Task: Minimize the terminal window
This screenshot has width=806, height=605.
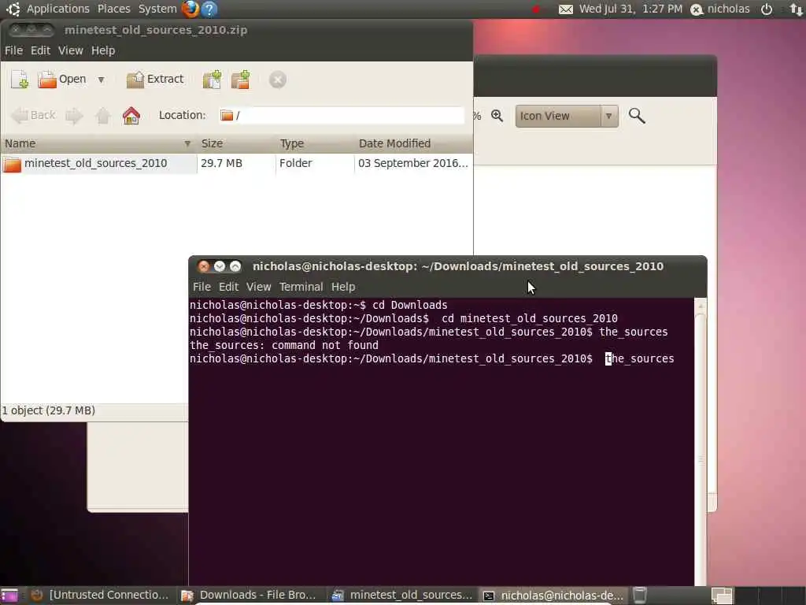Action: coord(220,266)
